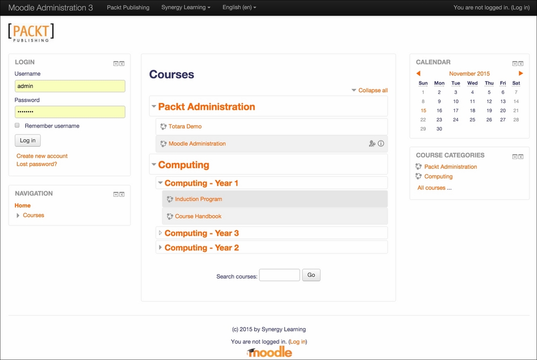
Task: Expand Computing - Year 3 subcategory
Action: [160, 233]
